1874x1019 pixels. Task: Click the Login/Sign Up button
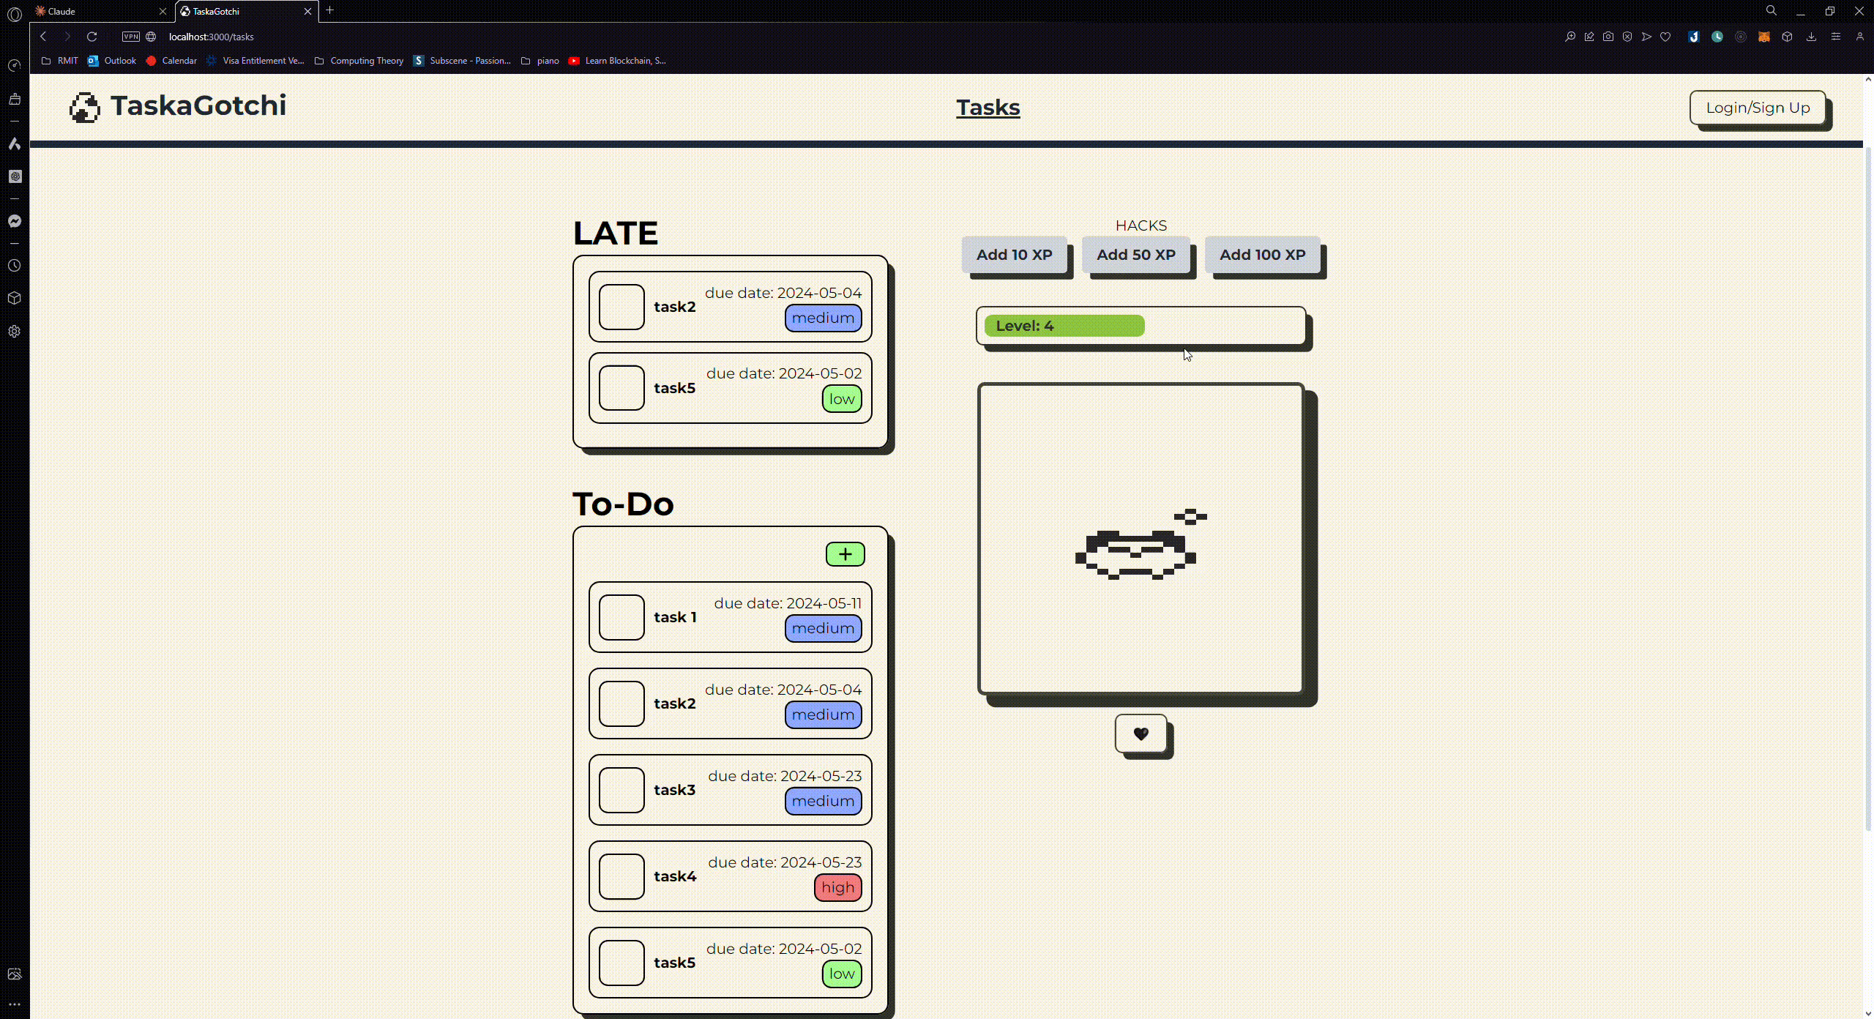click(1758, 108)
